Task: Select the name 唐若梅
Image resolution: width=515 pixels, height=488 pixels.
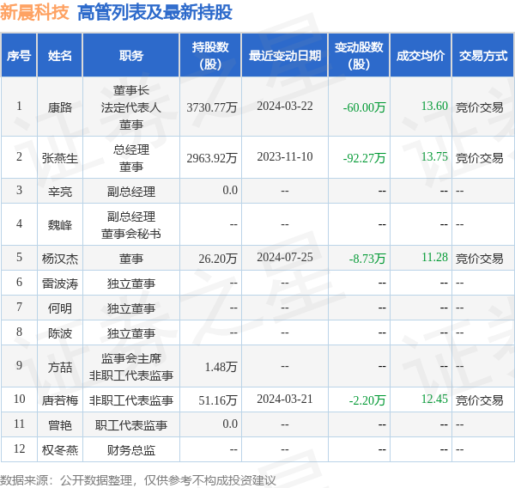Action: coord(60,400)
